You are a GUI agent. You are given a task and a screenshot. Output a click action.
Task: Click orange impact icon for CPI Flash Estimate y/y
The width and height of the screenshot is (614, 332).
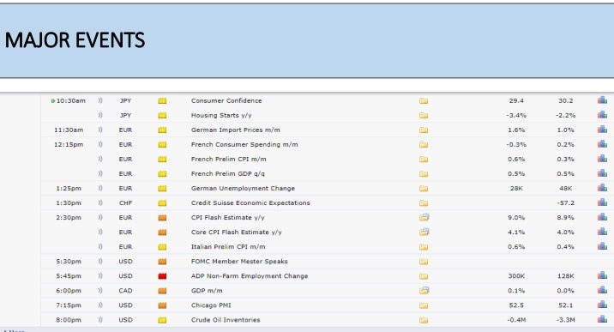162,218
